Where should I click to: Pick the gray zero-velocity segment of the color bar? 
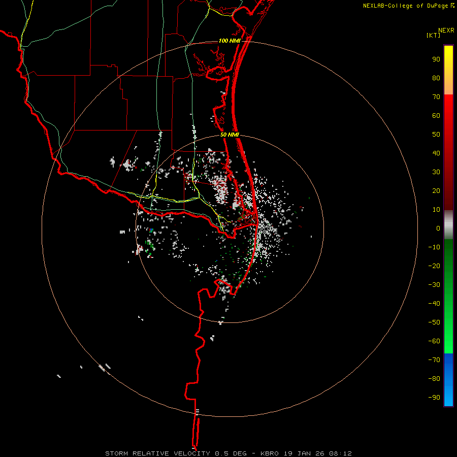click(x=448, y=225)
